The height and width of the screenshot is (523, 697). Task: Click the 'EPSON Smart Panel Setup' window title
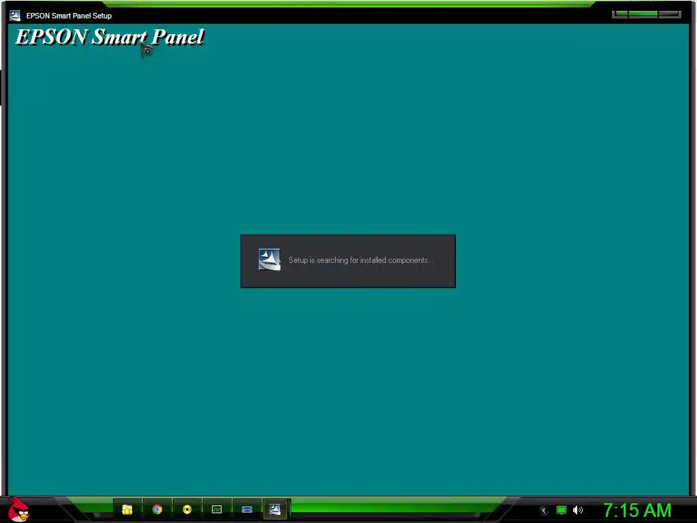click(69, 16)
